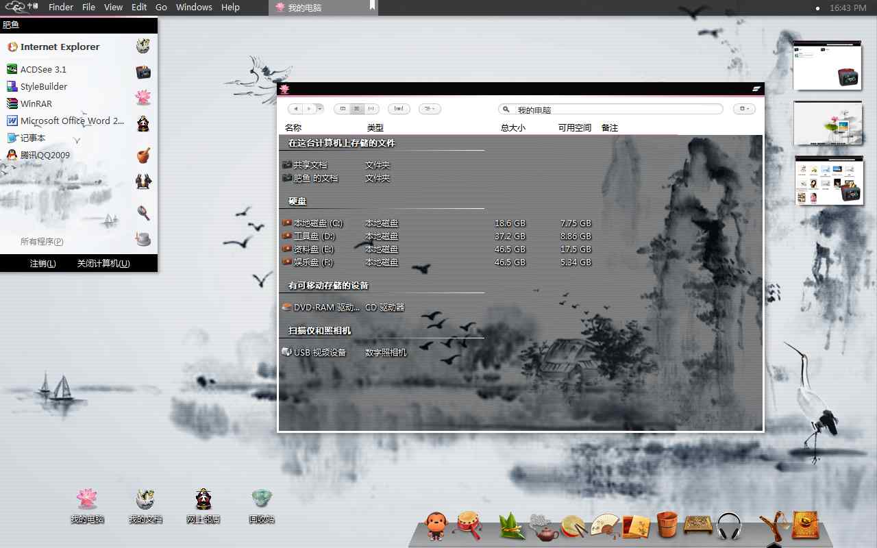Image resolution: width=877 pixels, height=548 pixels.
Task: Open the arrange-by dropdown in toolbar
Action: point(429,109)
